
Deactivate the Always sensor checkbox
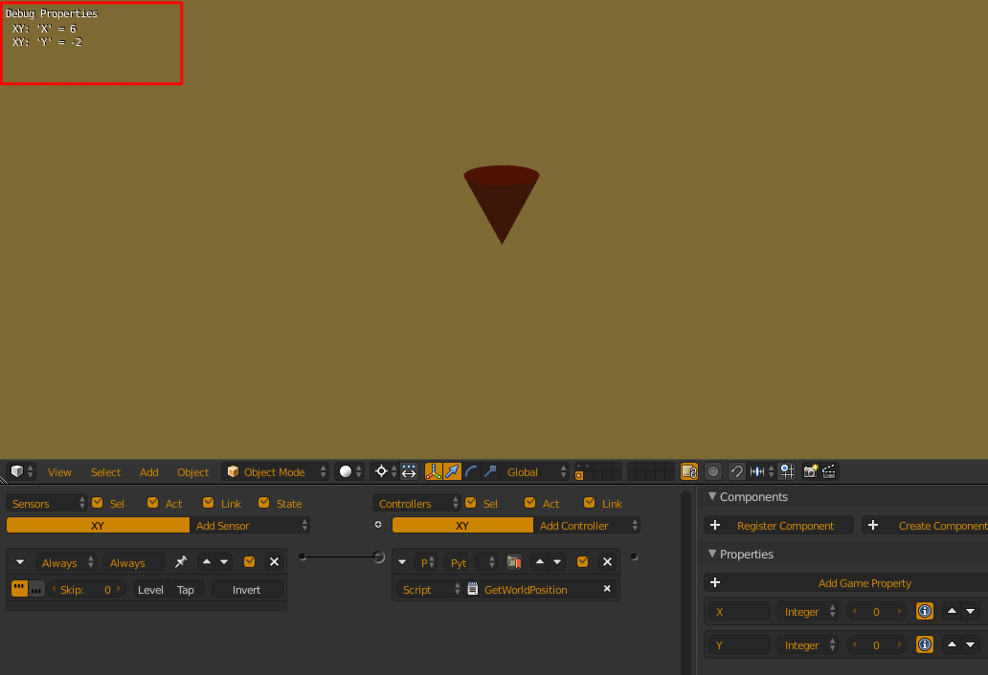[x=250, y=562]
